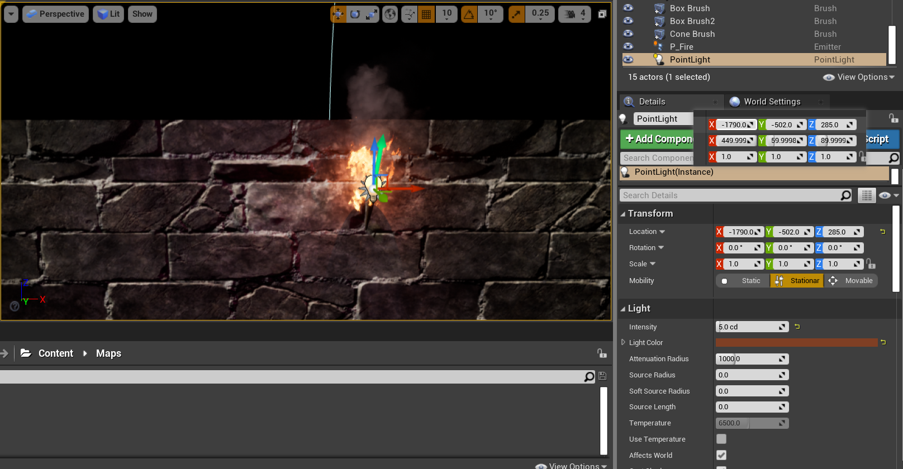The height and width of the screenshot is (469, 903).
Task: Set Mobility to Movable
Action: tap(851, 281)
